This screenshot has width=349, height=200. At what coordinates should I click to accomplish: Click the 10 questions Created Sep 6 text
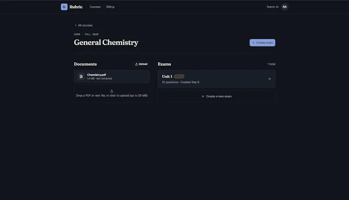pyautogui.click(x=181, y=82)
